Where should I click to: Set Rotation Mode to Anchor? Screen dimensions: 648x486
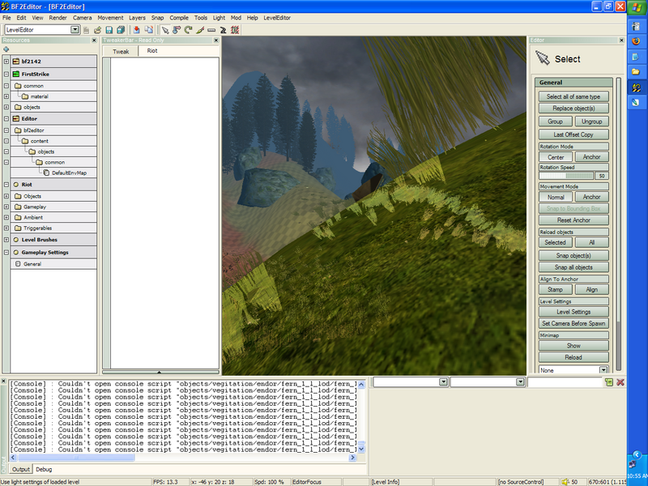point(591,157)
